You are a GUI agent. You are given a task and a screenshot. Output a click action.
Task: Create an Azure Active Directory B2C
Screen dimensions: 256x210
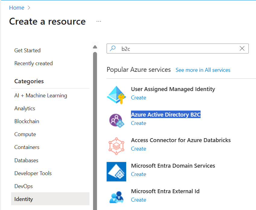pyautogui.click(x=139, y=123)
